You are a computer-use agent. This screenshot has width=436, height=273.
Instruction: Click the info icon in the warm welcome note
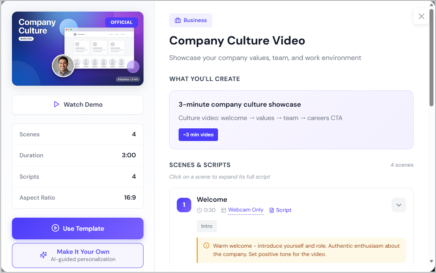pyautogui.click(x=206, y=245)
